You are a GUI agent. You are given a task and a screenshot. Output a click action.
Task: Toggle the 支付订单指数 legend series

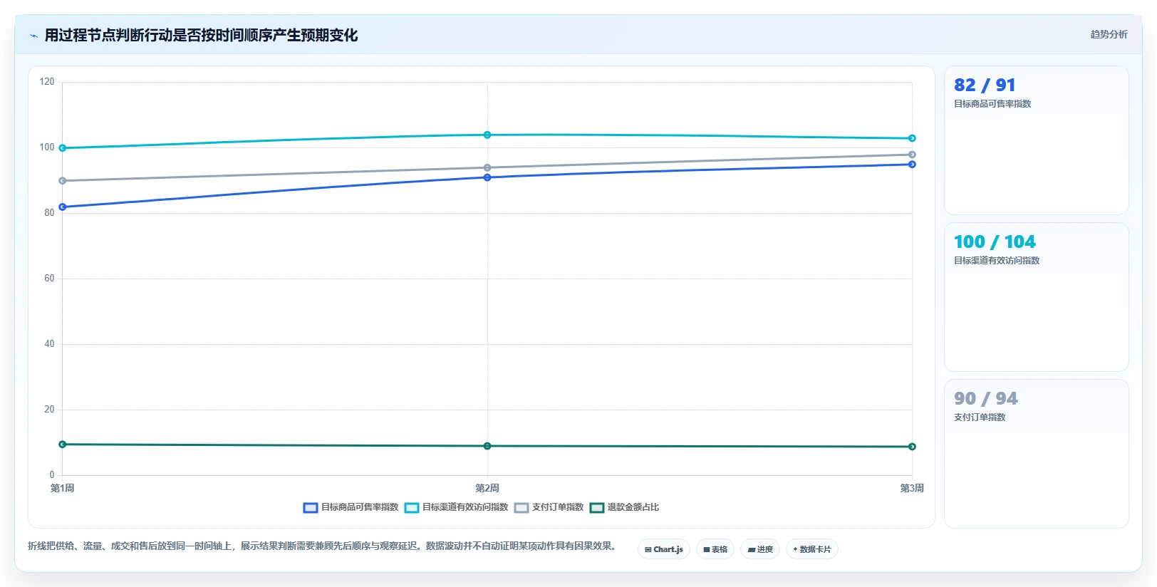(x=549, y=507)
